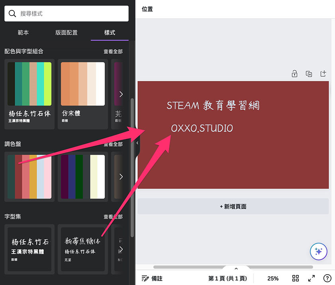Expand the page thumbnails chevron above the bottom bar
The image size is (335, 285).
tap(236, 269)
